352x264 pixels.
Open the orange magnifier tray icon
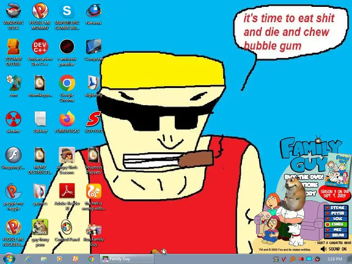292,259
